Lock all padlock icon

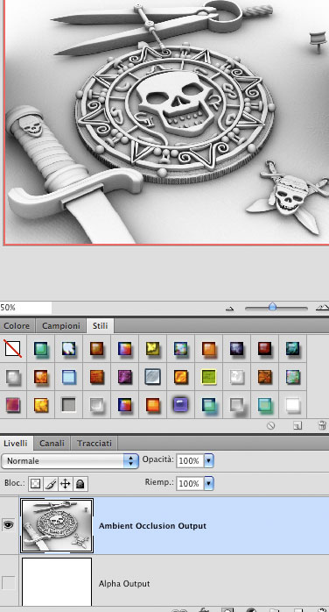[80, 484]
